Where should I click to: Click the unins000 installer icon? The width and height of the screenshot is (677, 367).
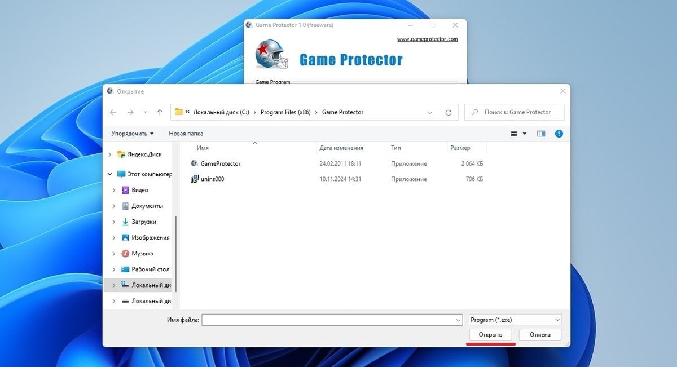tap(195, 179)
